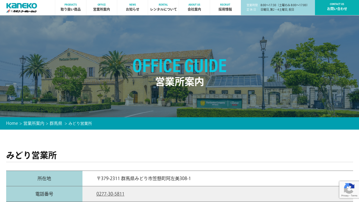359x202 pixels.
Task: Click the Home breadcrumb link
Action: 12,123
